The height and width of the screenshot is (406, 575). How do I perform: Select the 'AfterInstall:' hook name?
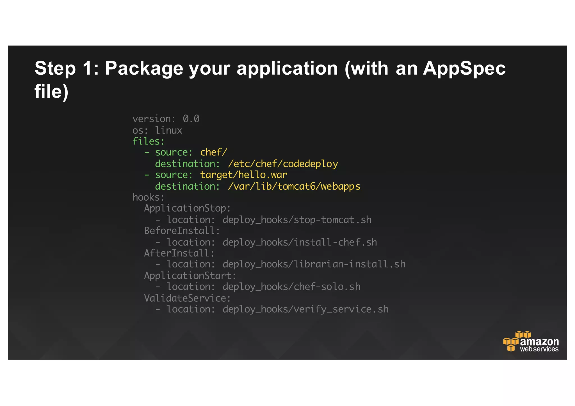(179, 253)
